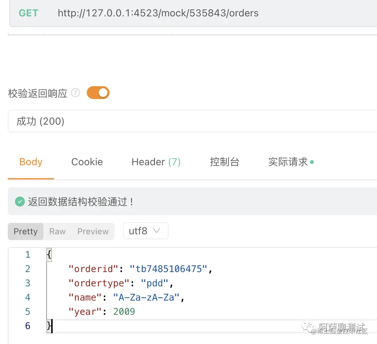
Task: Toggle the 校验返回响应 switch off
Action: click(x=98, y=93)
